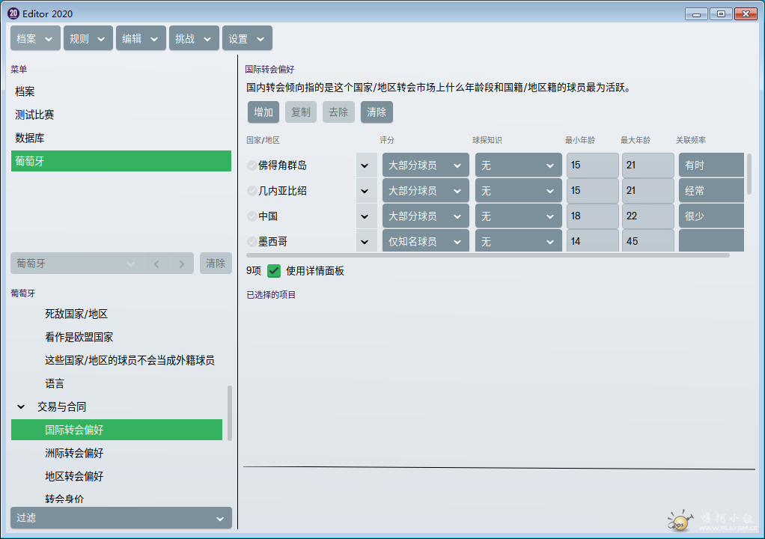Screen dimensions: 765x539
Task: Click the back arrow next to 葡萄牙 selector
Action: point(156,264)
